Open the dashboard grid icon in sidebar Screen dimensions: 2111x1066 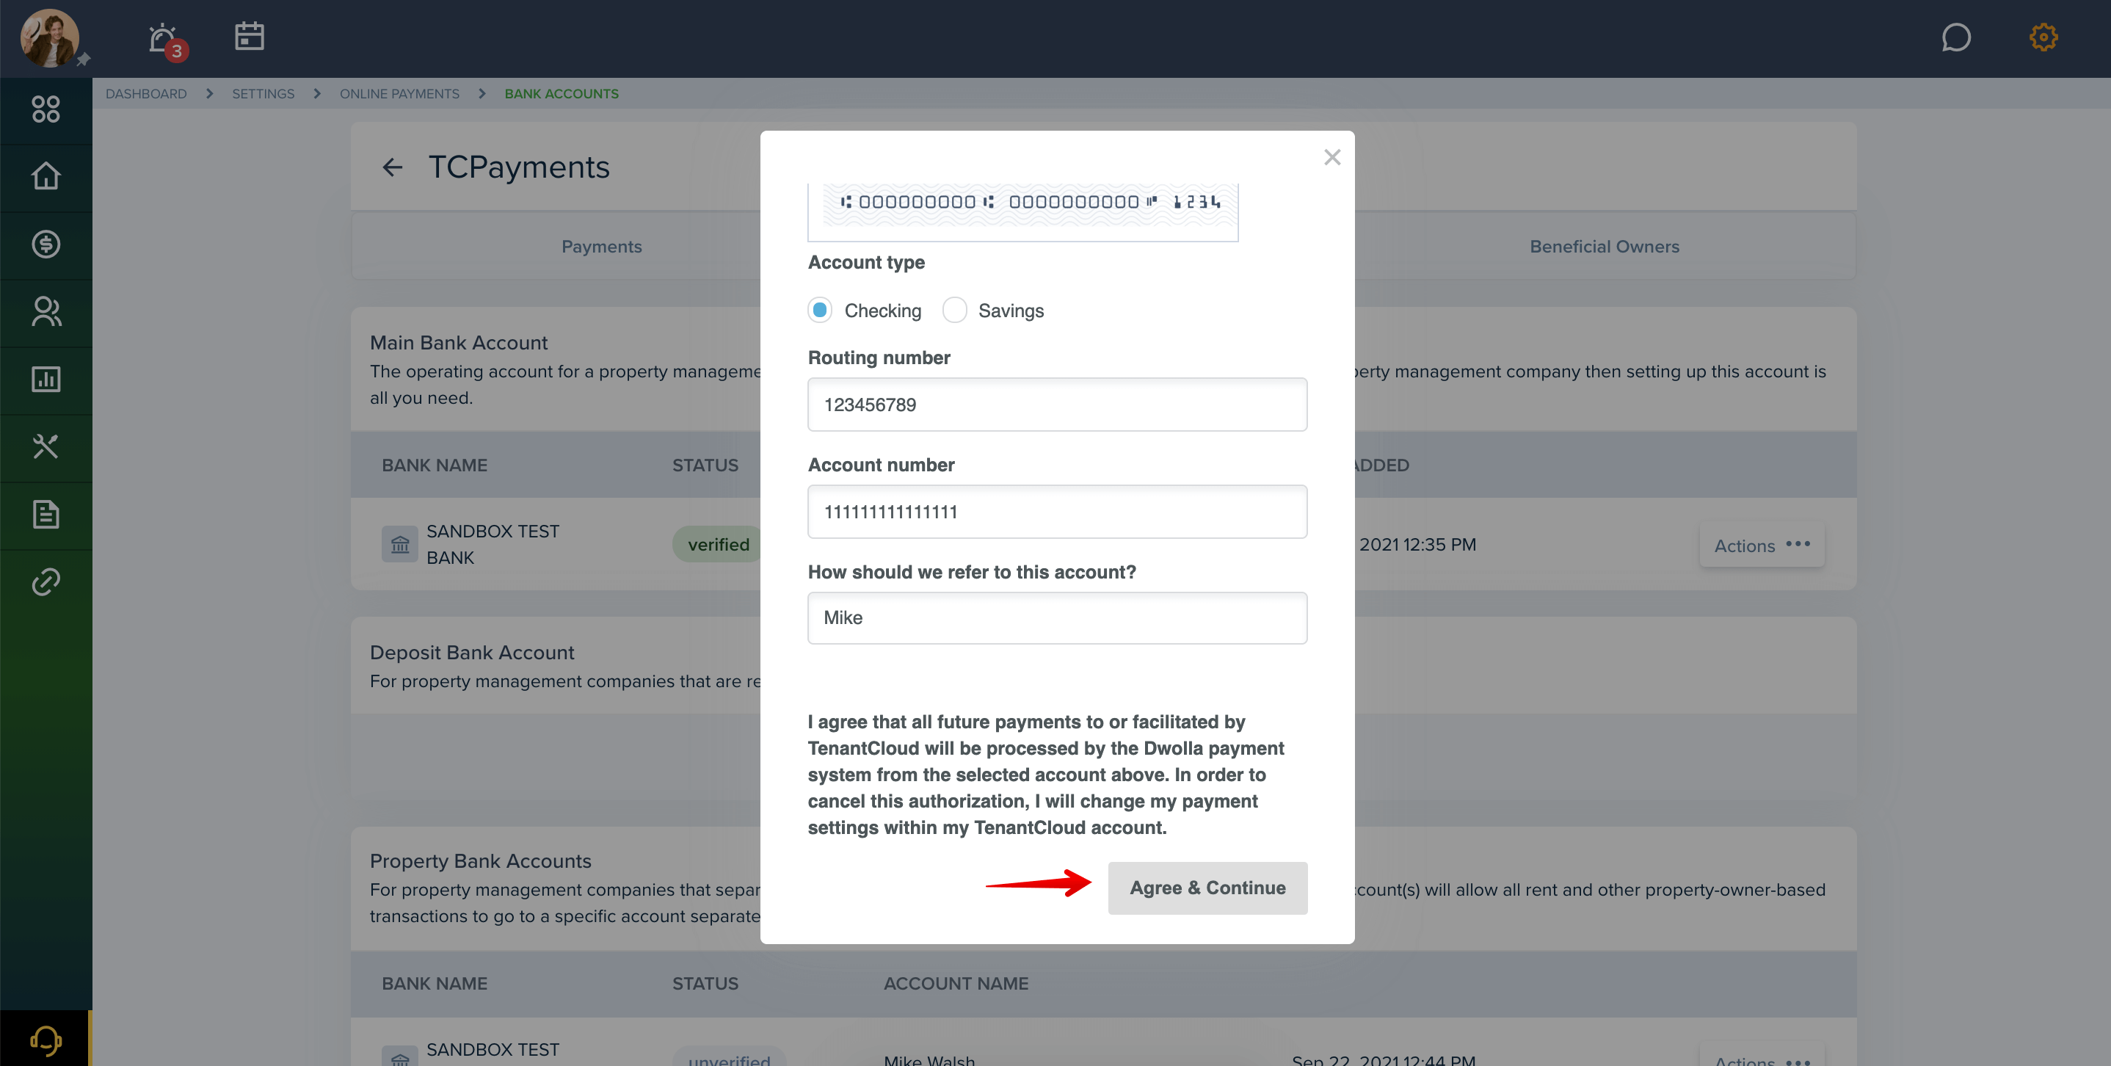(46, 109)
